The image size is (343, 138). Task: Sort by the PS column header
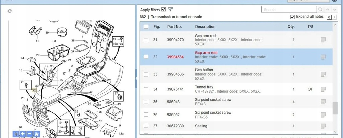311,27
